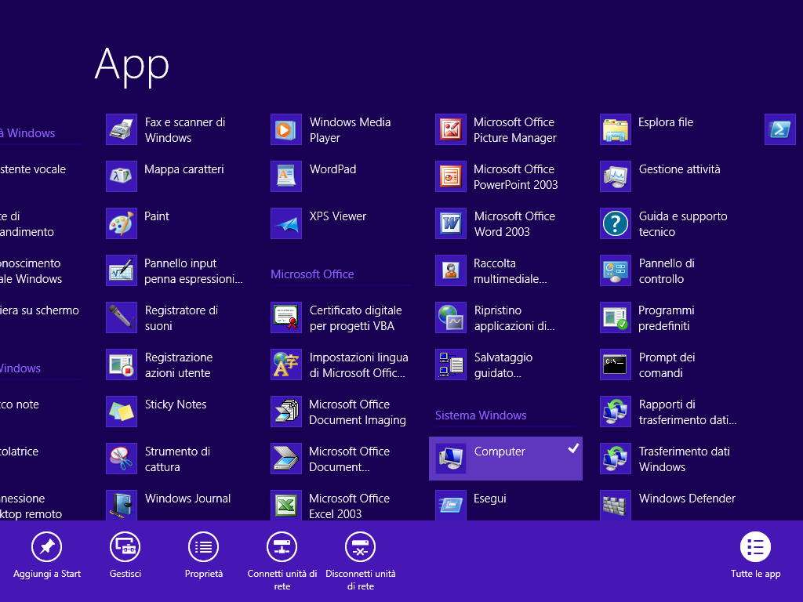Select the Microsoft Office group header

pos(312,274)
